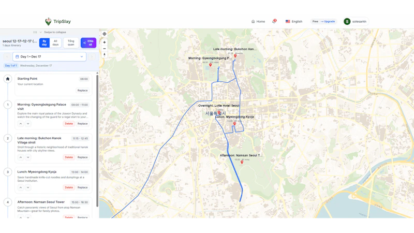
Task: Replace the Bukchon Hanok Village stroll
Action: (x=82, y=157)
